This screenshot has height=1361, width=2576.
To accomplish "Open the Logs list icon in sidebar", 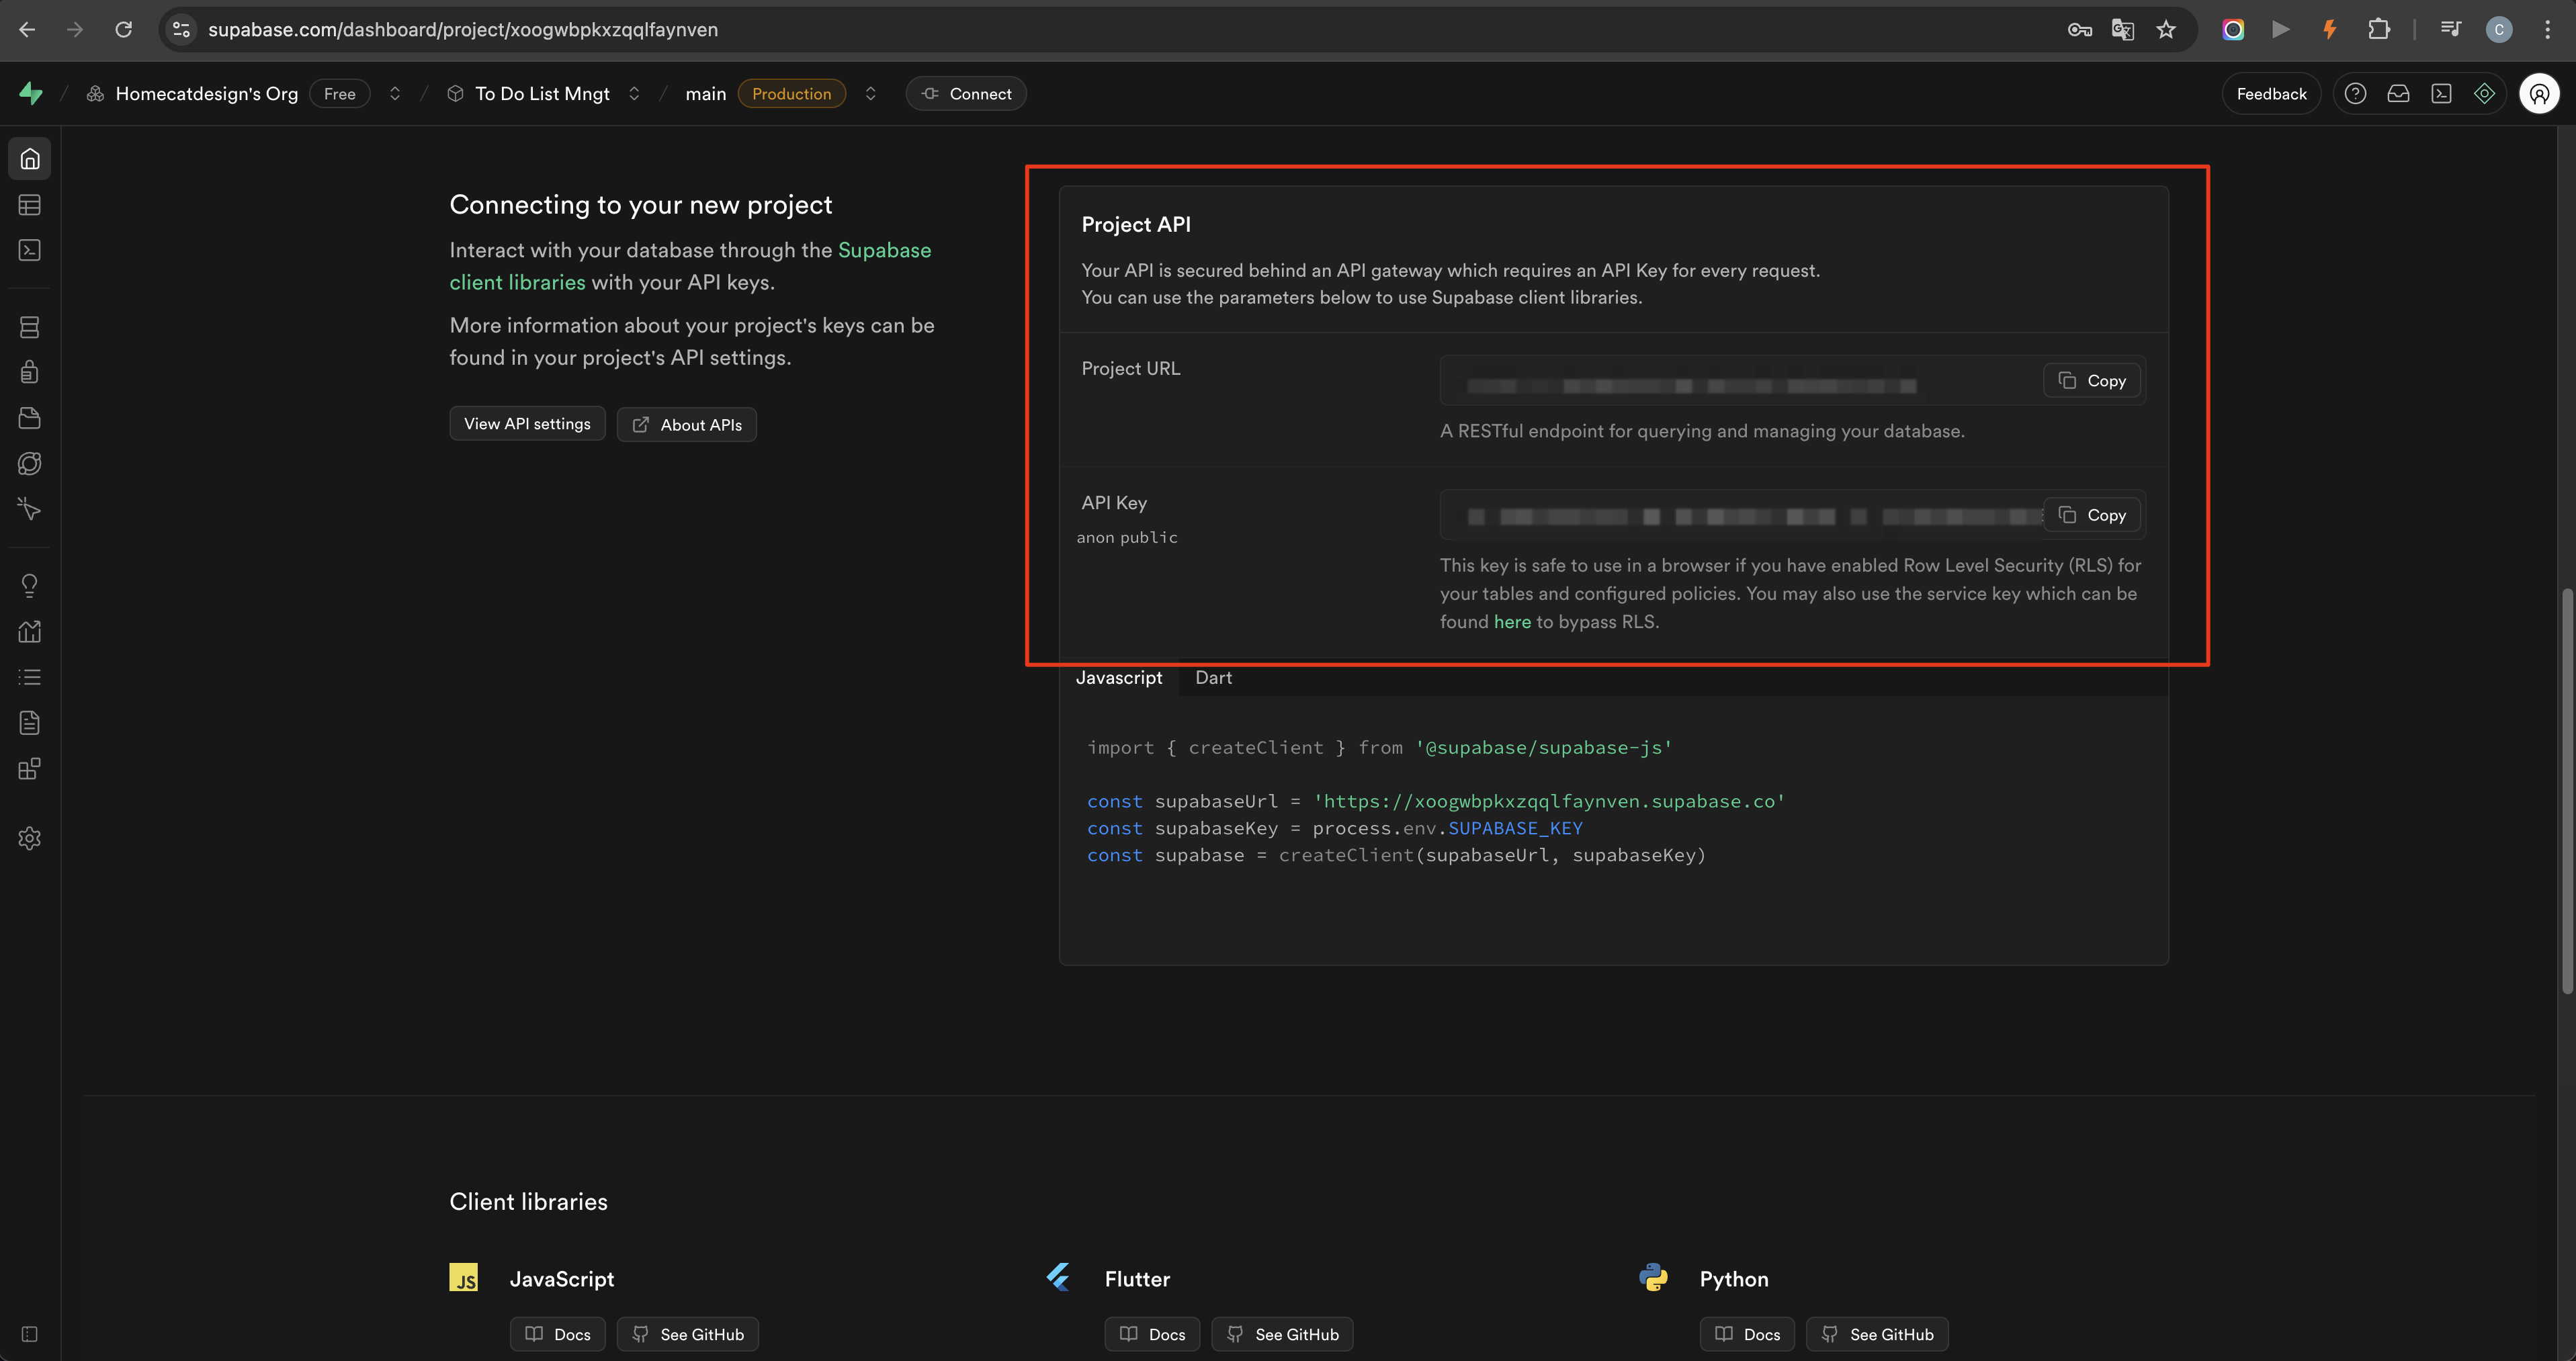I will (30, 677).
